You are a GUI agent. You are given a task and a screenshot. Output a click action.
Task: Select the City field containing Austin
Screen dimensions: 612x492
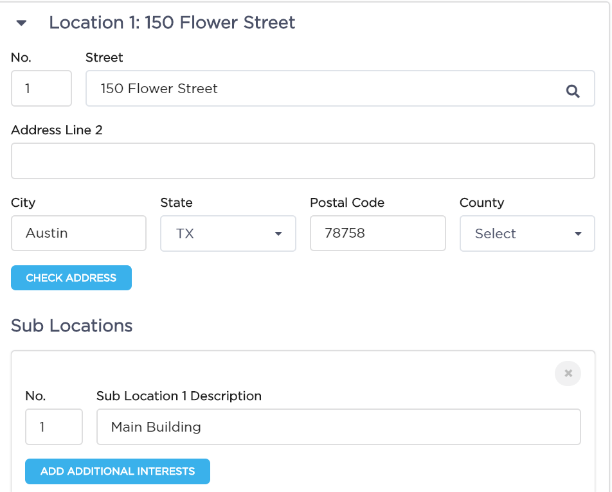point(78,233)
